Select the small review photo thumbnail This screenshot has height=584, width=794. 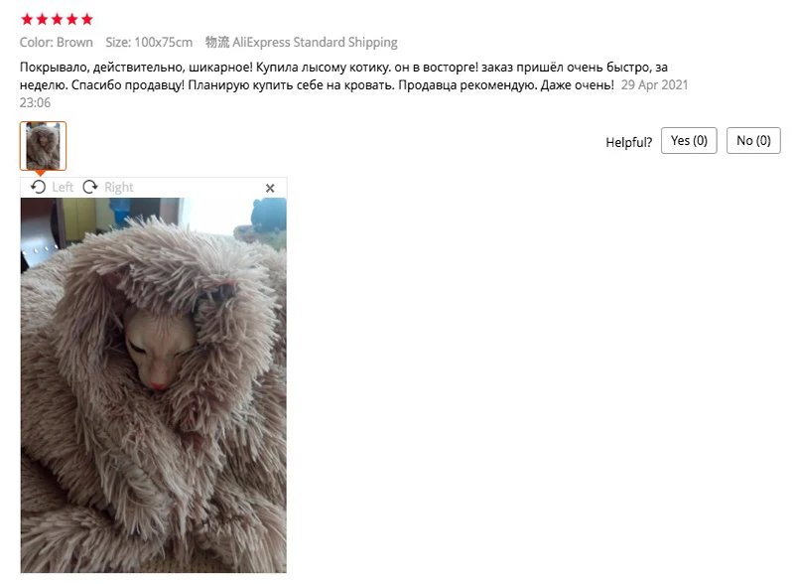(43, 146)
